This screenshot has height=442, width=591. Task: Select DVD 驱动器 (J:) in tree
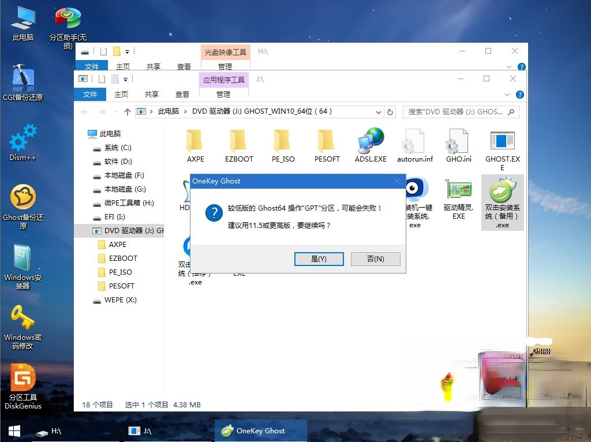tap(120, 231)
